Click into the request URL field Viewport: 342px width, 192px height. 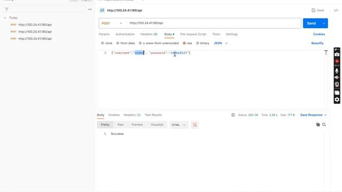pyautogui.click(x=214, y=23)
